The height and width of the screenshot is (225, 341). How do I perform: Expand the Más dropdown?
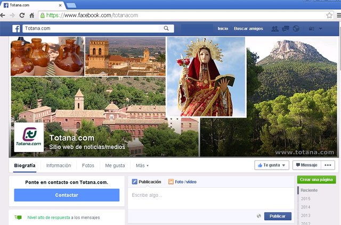(x=142, y=165)
